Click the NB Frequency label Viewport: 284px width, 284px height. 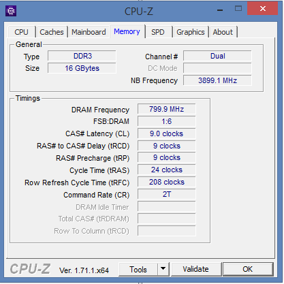154,80
